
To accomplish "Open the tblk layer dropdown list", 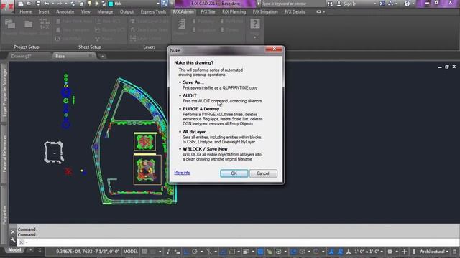I will [x=158, y=4].
